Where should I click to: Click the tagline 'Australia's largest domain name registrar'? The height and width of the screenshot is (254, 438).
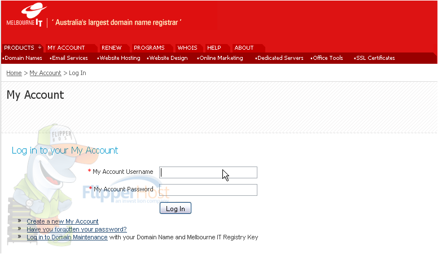(x=116, y=23)
